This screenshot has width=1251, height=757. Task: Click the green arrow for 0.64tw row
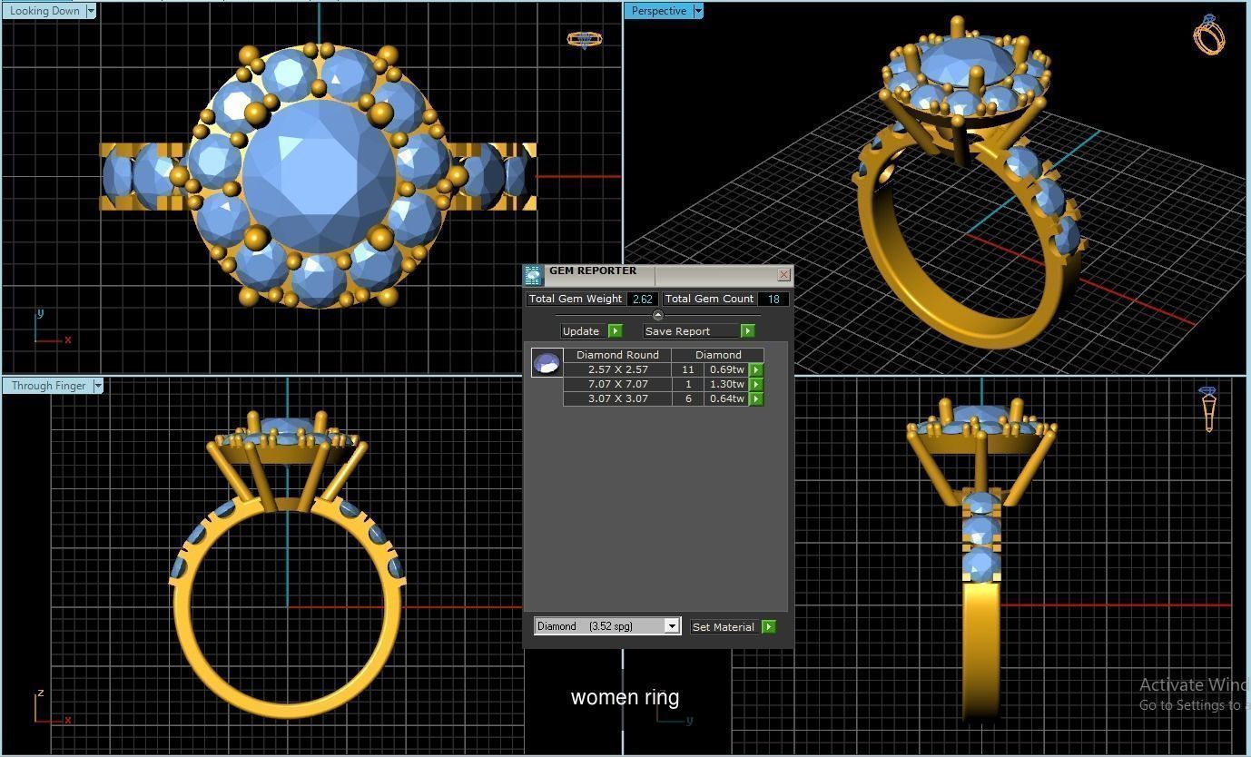tap(756, 398)
